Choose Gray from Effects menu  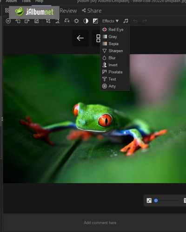coord(115,37)
